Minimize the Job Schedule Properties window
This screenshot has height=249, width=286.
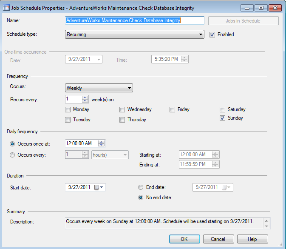pos(247,8)
